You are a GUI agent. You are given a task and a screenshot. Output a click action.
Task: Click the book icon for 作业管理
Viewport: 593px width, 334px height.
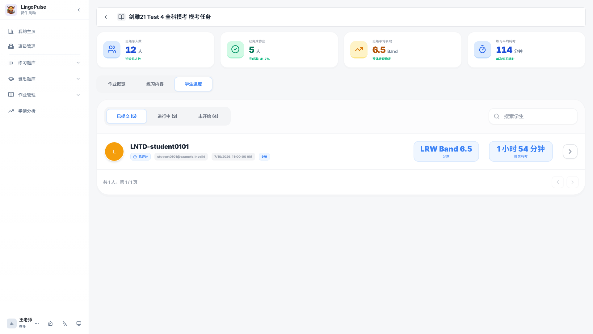[x=11, y=95]
